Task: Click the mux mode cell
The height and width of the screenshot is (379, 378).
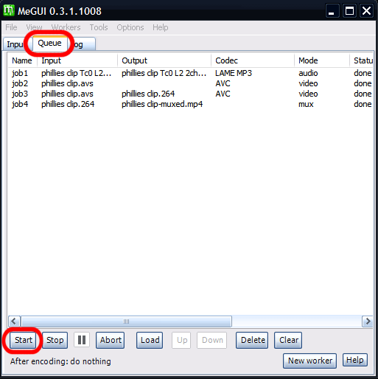Action: (x=306, y=105)
